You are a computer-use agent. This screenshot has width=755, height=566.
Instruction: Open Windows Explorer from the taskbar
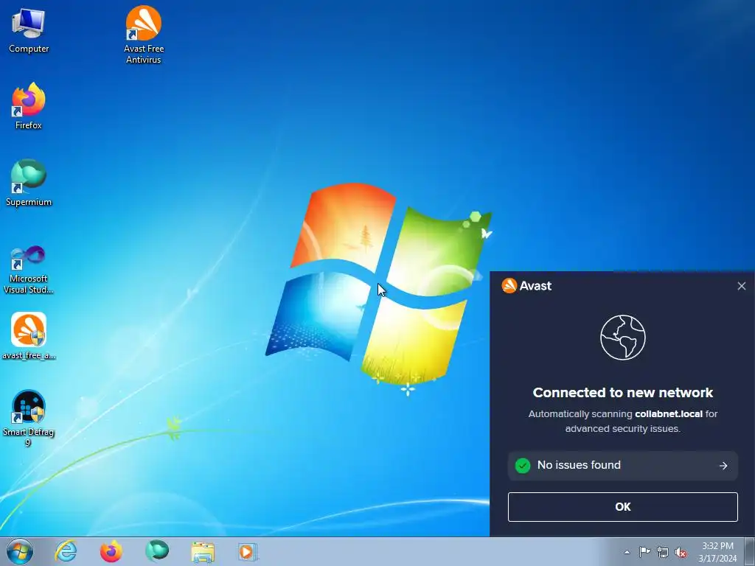tap(203, 552)
